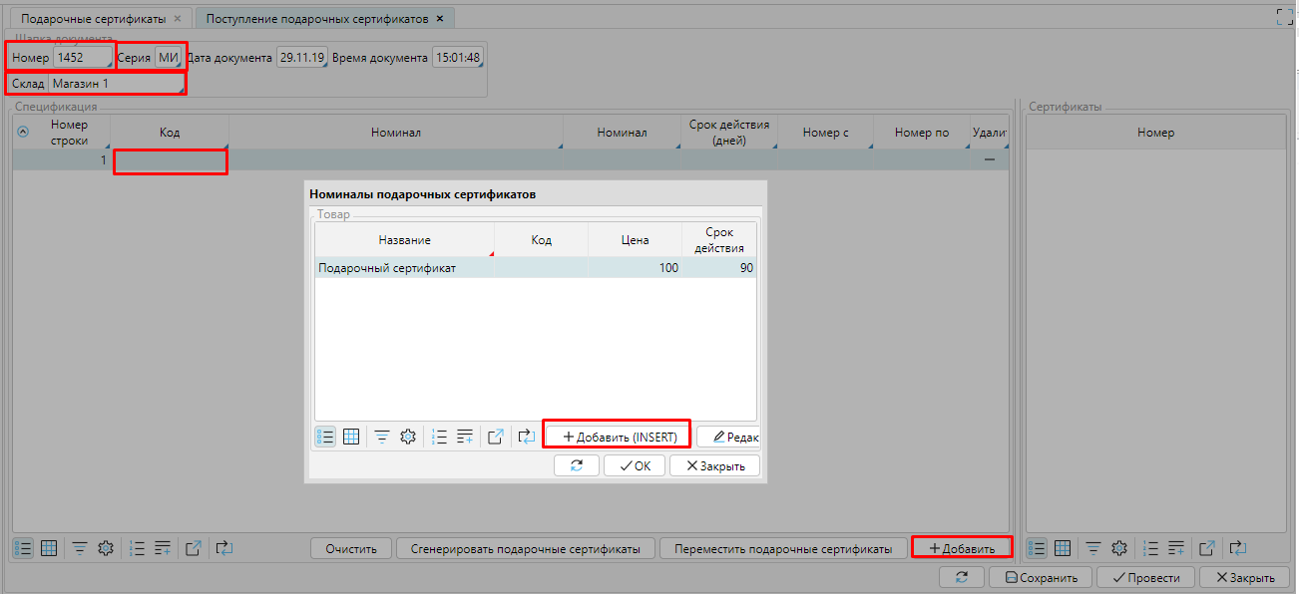Click the Добавить (INSERT) button

(619, 437)
